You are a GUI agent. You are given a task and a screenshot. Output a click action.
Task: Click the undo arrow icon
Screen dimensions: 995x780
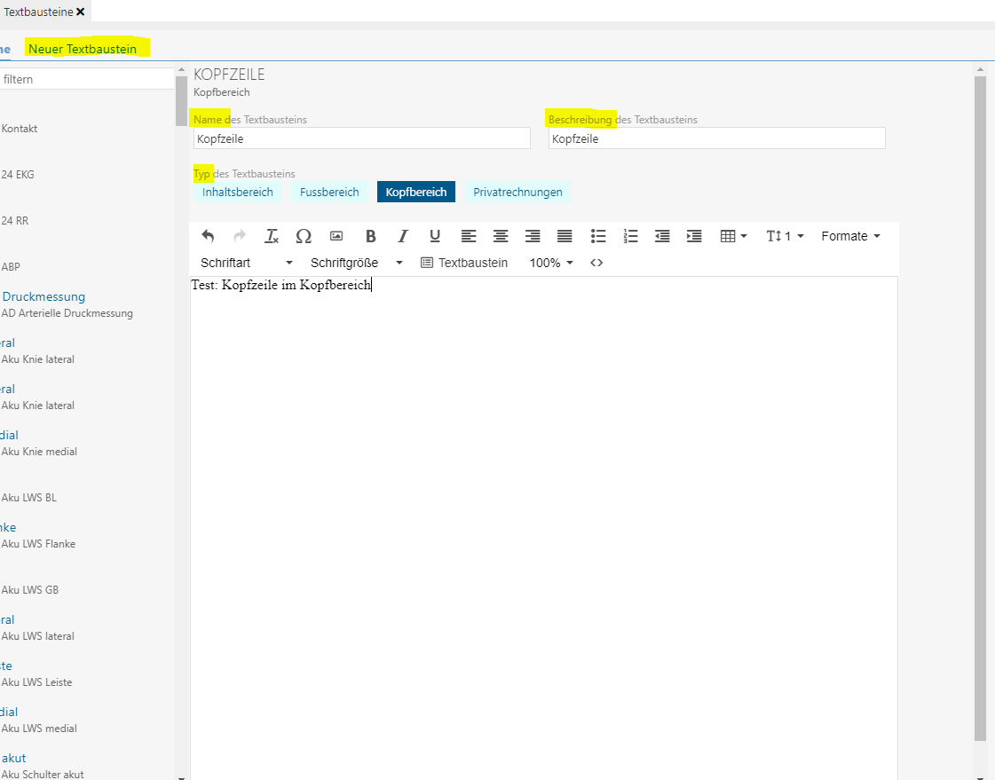208,236
